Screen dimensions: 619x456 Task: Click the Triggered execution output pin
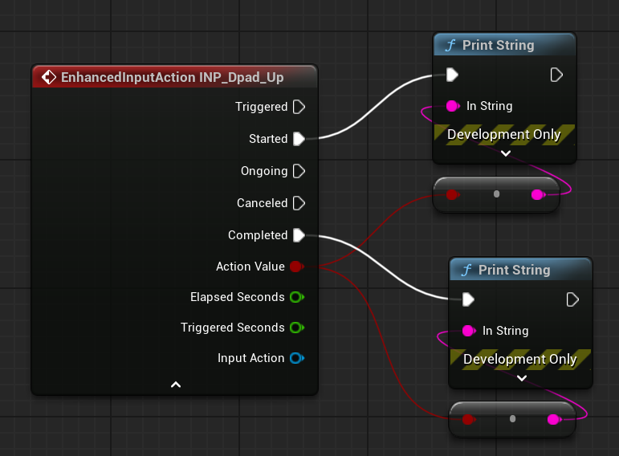pyautogui.click(x=299, y=107)
